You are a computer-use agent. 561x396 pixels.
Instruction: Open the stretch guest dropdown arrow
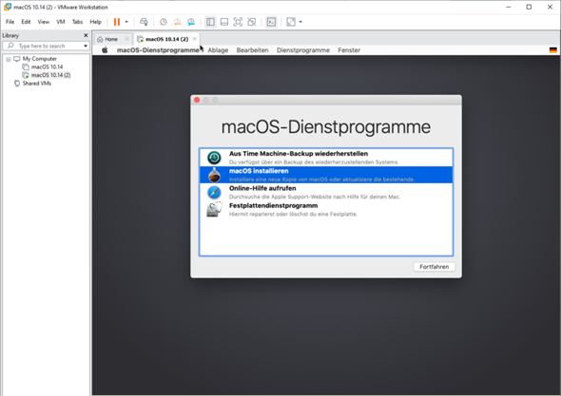point(300,22)
